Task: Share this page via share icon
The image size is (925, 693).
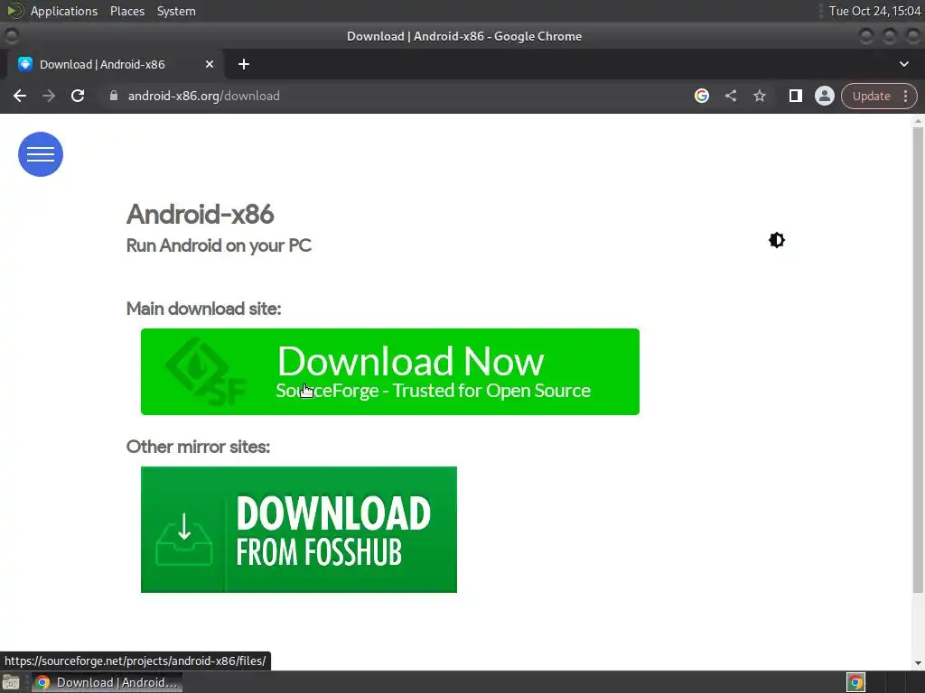Action: [730, 96]
